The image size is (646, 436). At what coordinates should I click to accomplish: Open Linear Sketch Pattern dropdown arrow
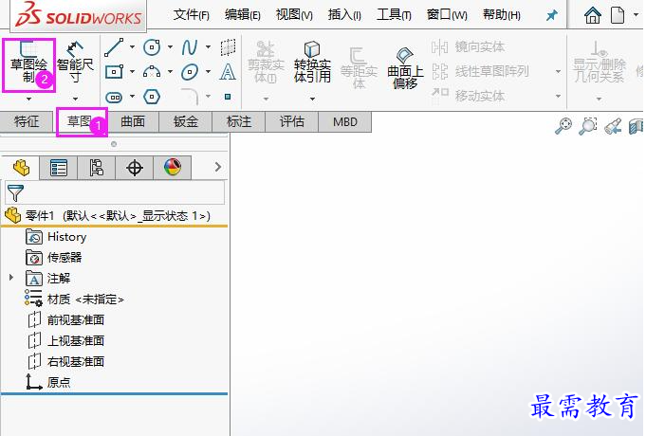click(558, 72)
